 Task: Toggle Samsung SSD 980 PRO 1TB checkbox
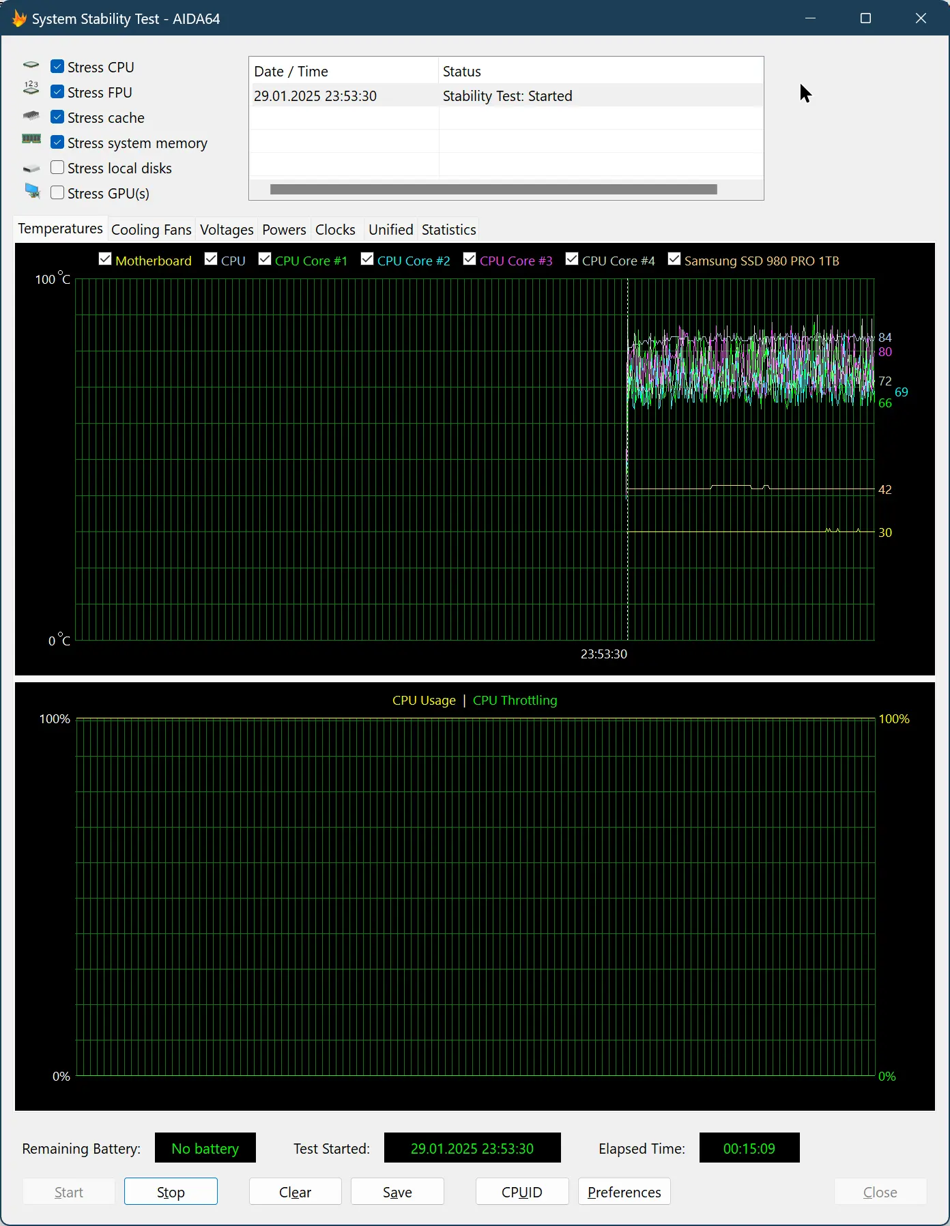(x=674, y=259)
